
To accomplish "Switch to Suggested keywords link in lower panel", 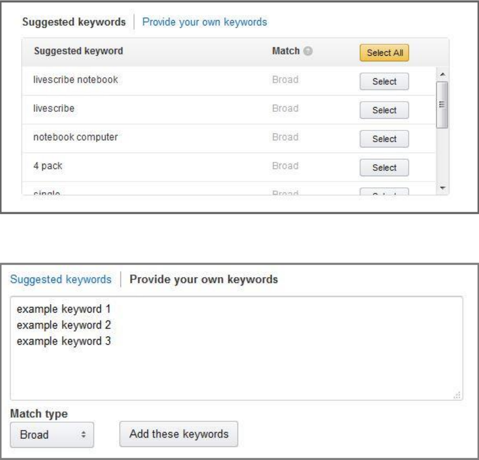I will [61, 279].
